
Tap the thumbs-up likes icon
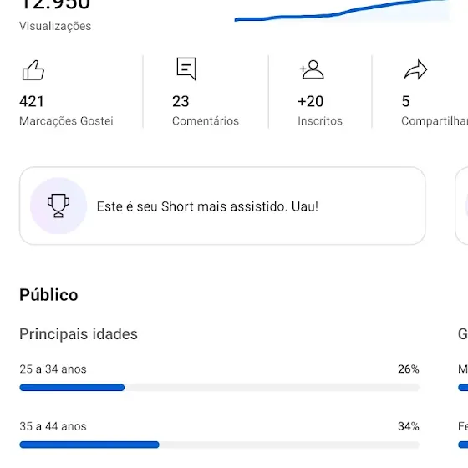pos(33,70)
